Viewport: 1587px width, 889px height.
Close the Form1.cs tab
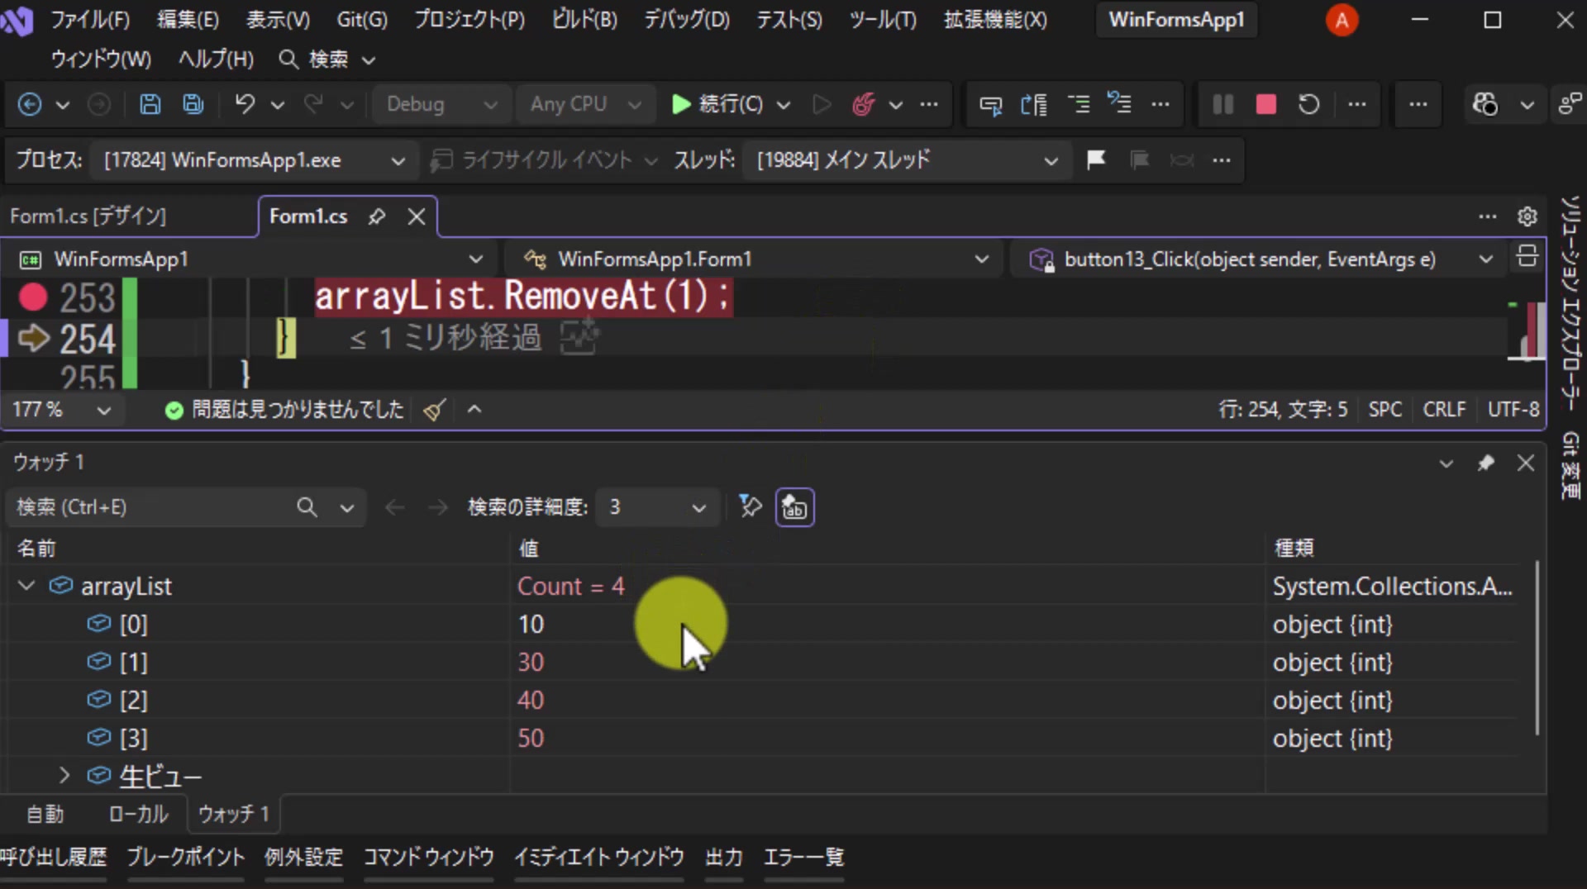[x=417, y=216]
